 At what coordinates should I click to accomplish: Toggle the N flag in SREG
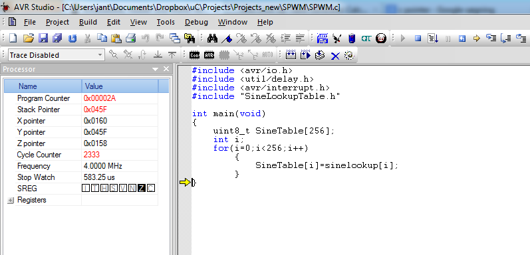pos(132,189)
